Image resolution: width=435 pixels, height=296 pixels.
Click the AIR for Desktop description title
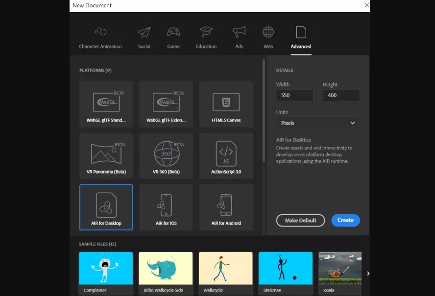pos(293,140)
